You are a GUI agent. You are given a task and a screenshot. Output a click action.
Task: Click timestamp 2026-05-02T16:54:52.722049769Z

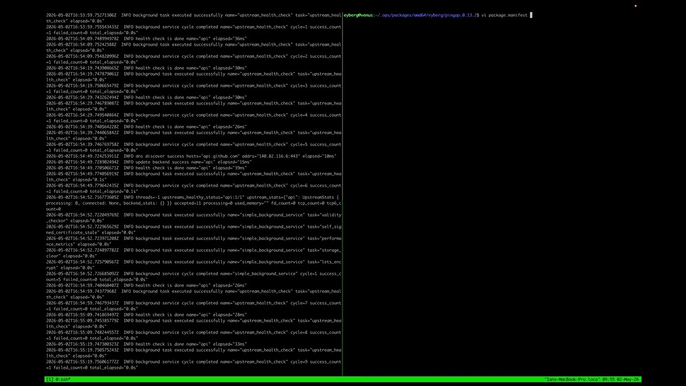click(x=83, y=215)
